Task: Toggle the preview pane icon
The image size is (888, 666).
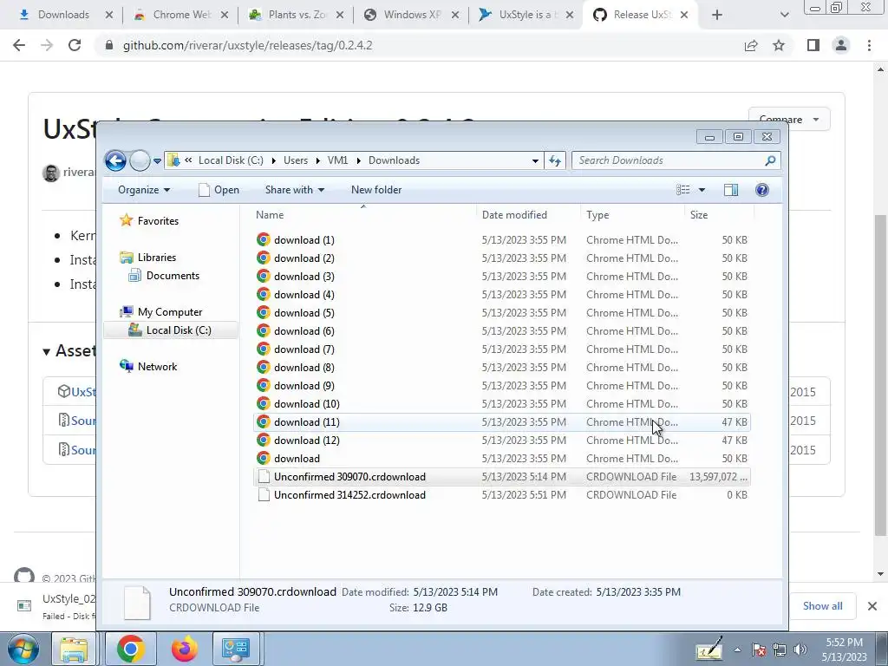Action: 731,190
